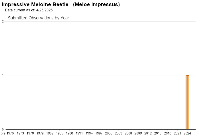Screen dimensions: 197x136
Task: Click the y-axis value 1 label
Action: 3,75
